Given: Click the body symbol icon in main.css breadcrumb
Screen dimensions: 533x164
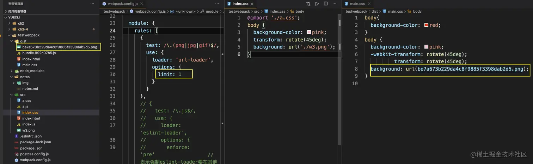Looking at the screenshot, I should (410, 11).
